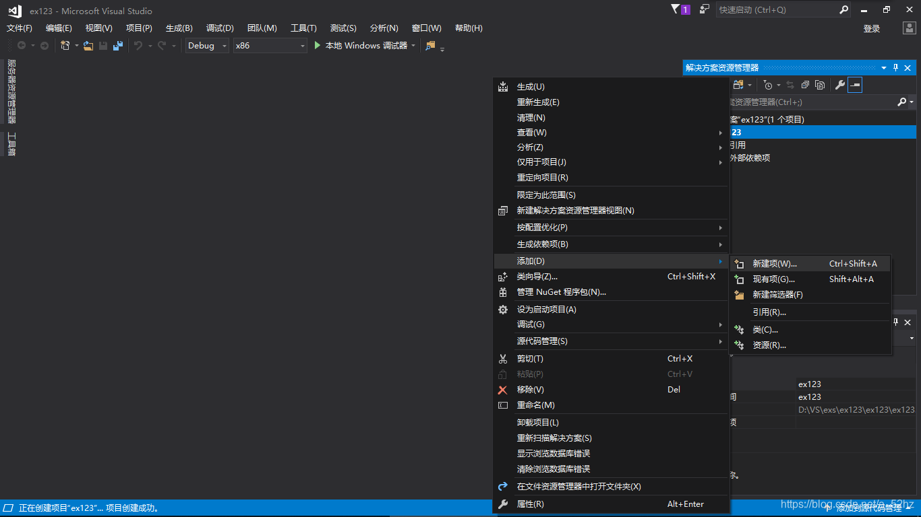Open the debugger target dropdown arrow
Viewport: 921px width, 517px height.
coord(413,46)
